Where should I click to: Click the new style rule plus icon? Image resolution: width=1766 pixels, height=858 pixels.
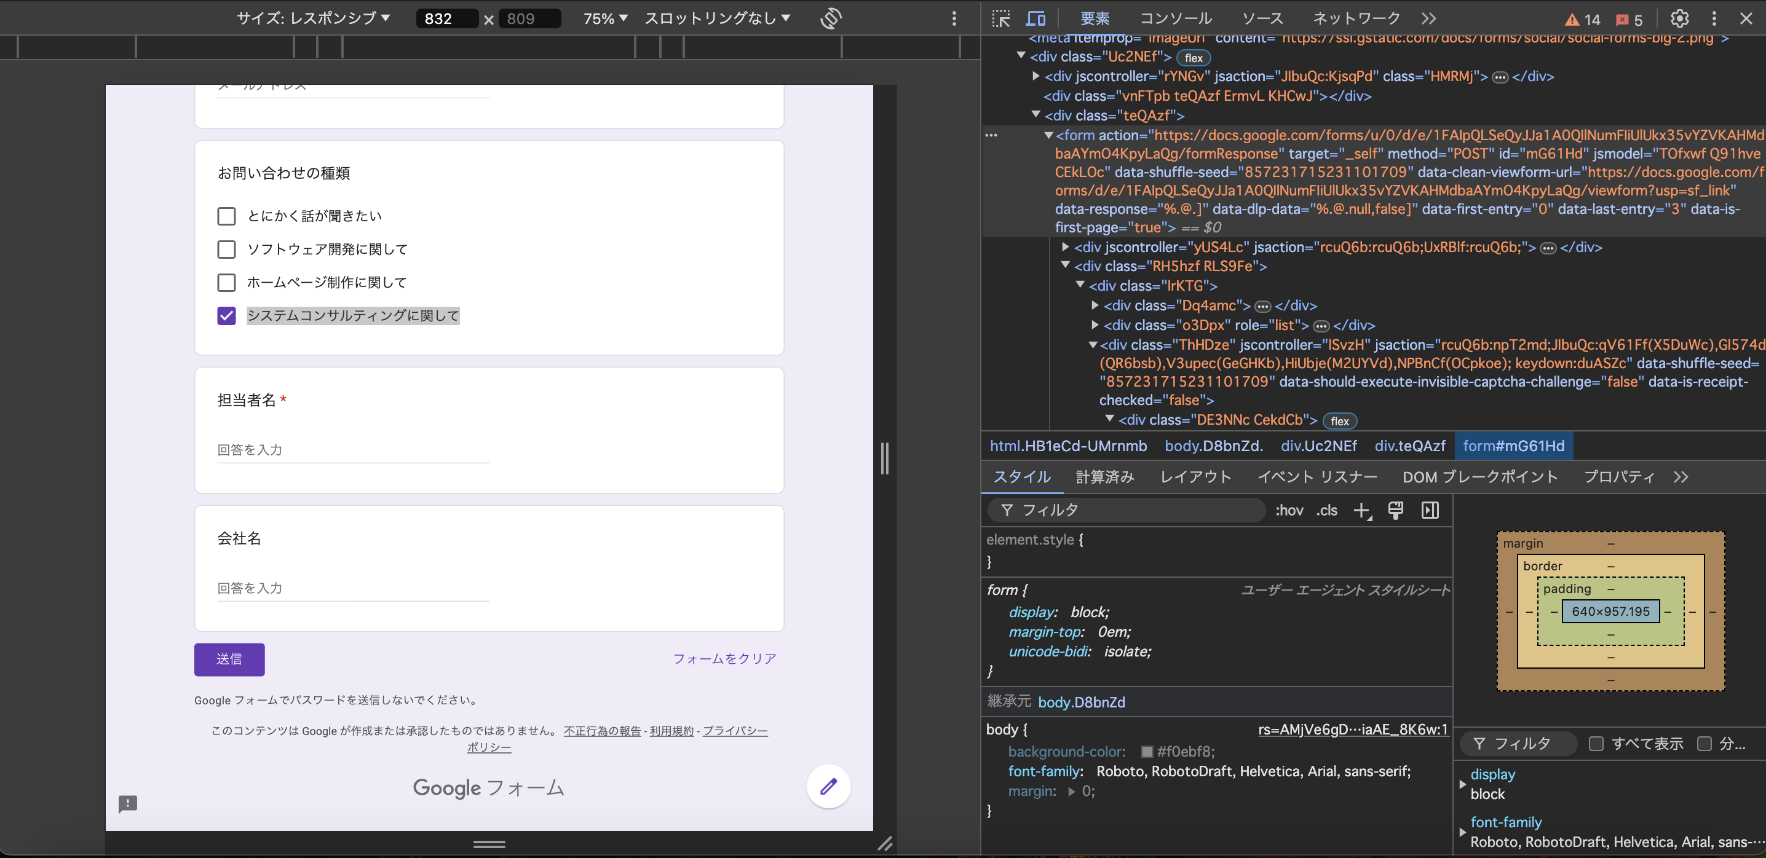[x=1362, y=511]
